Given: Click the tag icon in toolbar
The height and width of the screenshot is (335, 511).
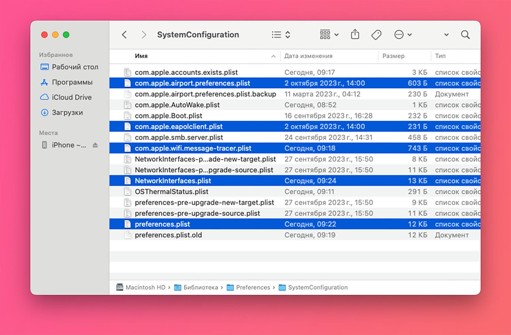Looking at the screenshot, I should coord(376,35).
